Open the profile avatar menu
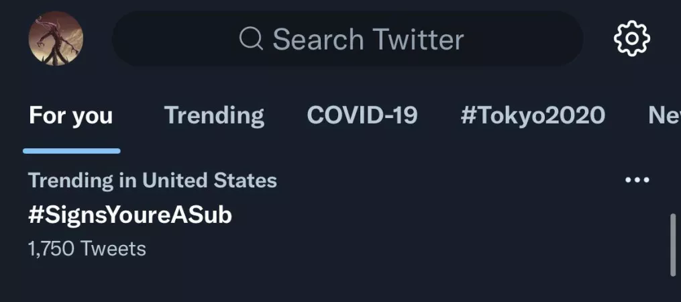The width and height of the screenshot is (681, 302). click(x=56, y=38)
